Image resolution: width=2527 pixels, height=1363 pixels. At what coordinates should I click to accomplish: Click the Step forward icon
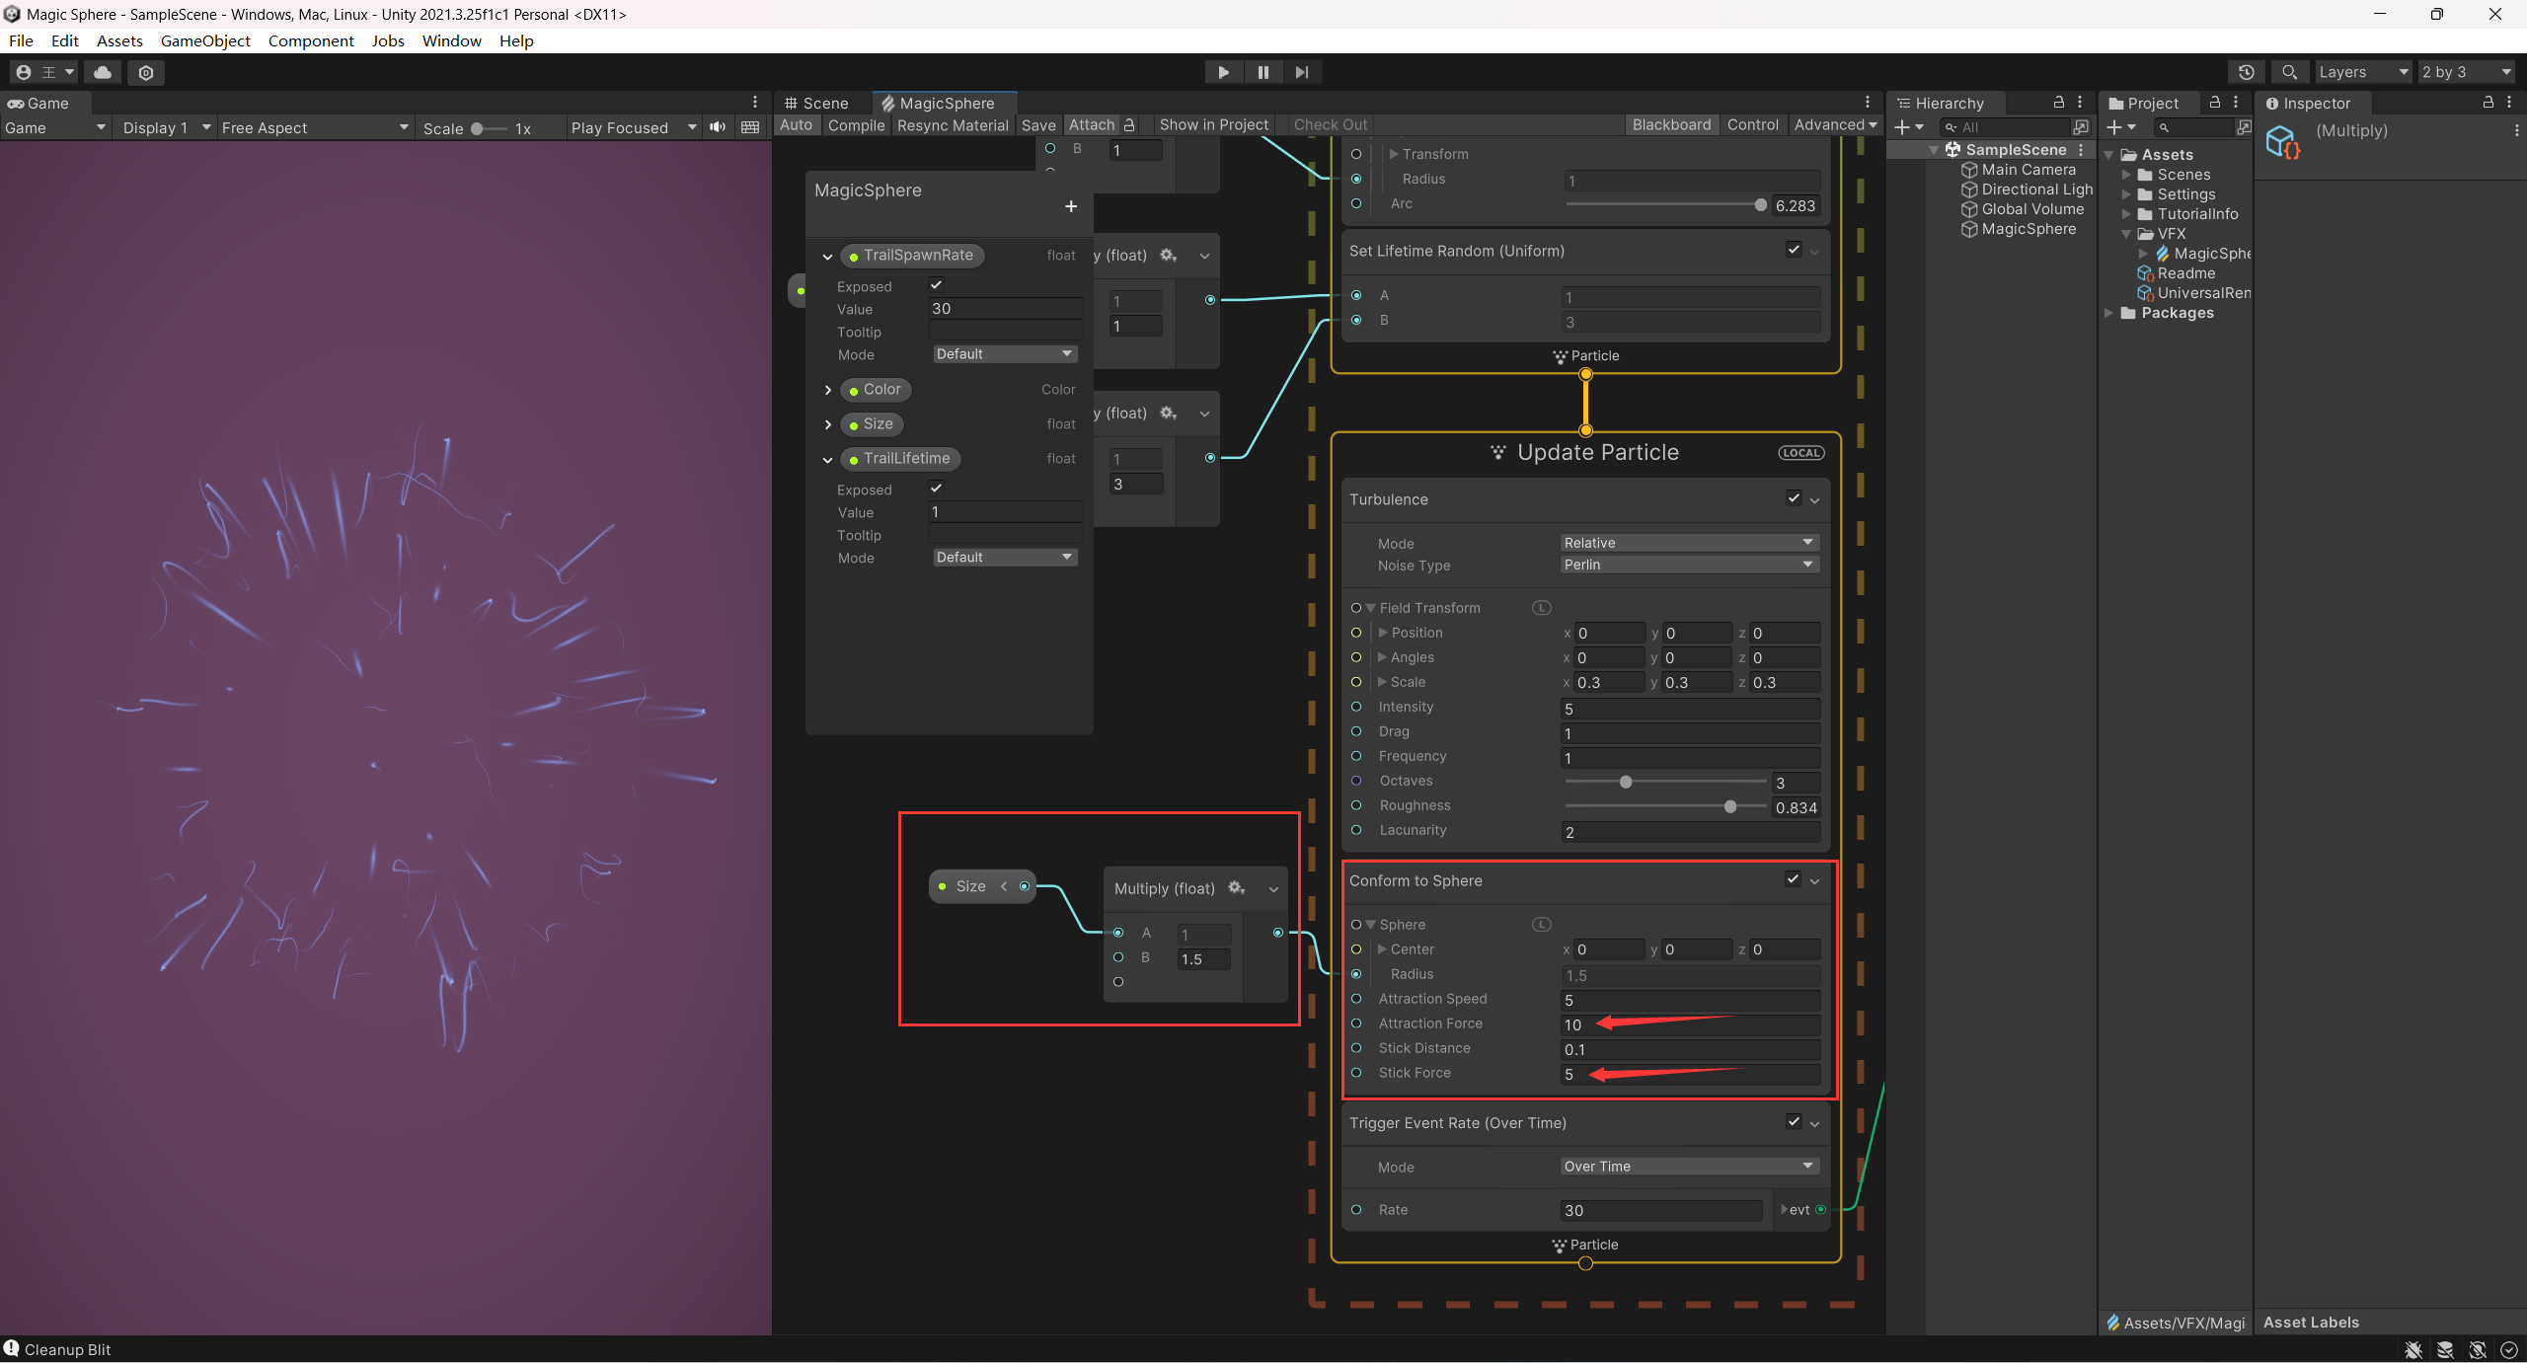[1302, 72]
